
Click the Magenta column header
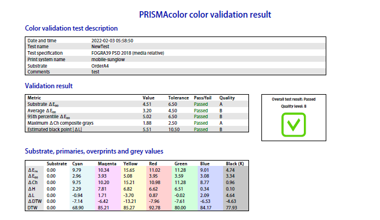pos(107,164)
